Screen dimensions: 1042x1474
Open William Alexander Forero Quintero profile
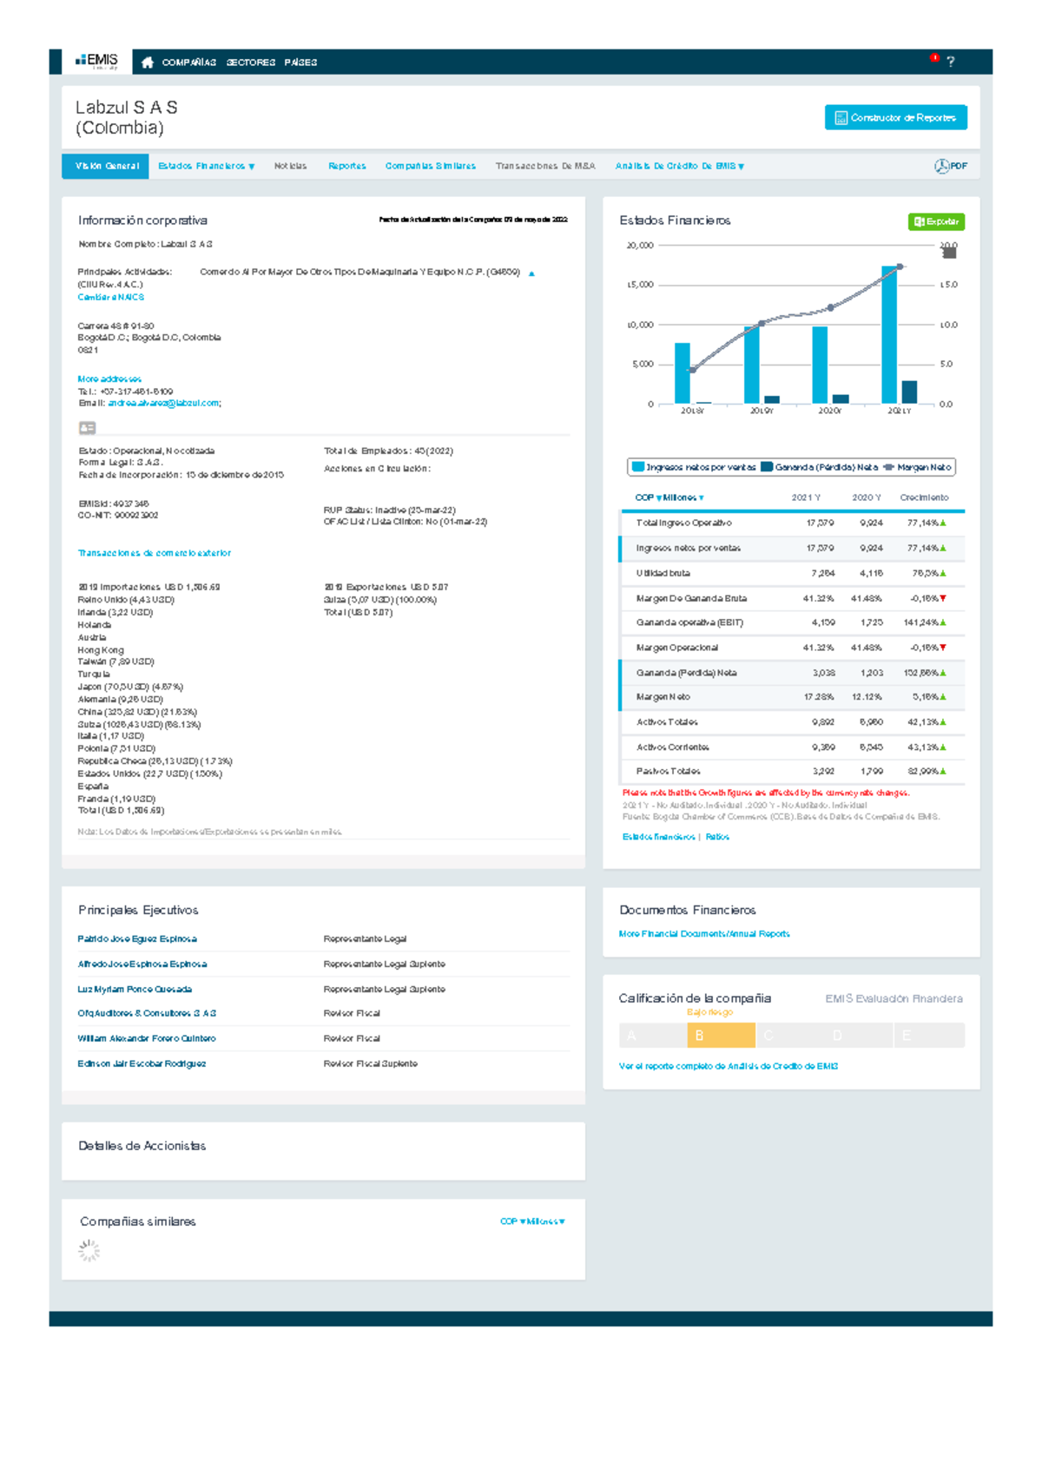pos(147,1038)
